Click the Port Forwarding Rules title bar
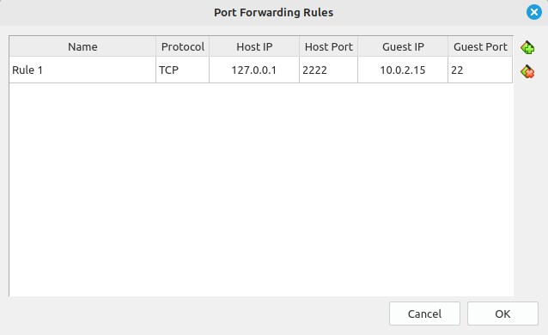This screenshot has height=335, width=548. [273, 13]
